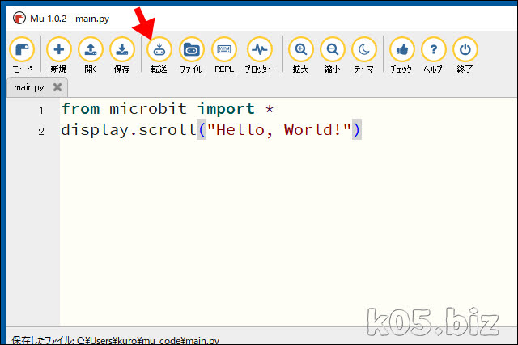Click line number 1 in the margin
The image size is (518, 345).
(x=41, y=110)
